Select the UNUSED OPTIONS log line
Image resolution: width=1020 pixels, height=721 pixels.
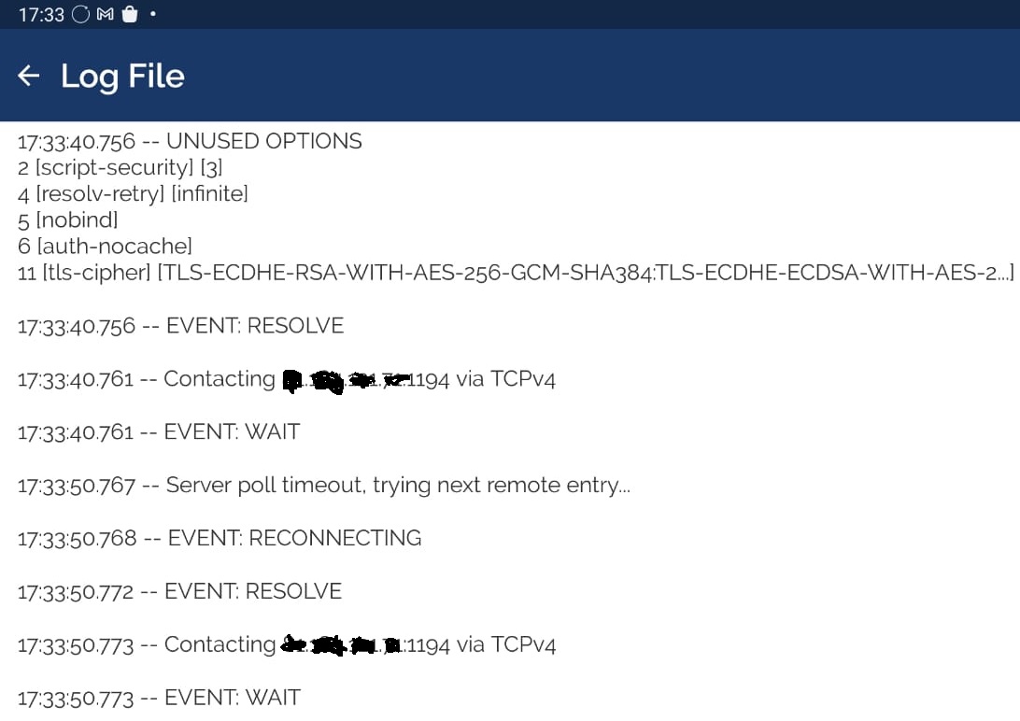[x=190, y=141]
